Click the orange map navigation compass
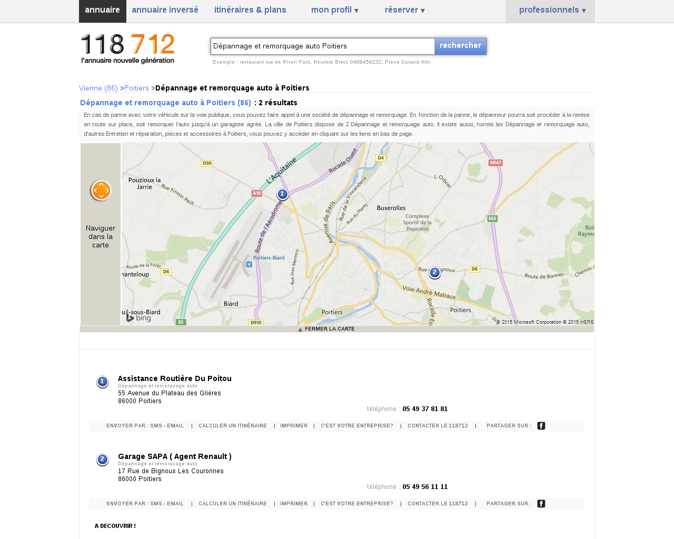 click(101, 191)
